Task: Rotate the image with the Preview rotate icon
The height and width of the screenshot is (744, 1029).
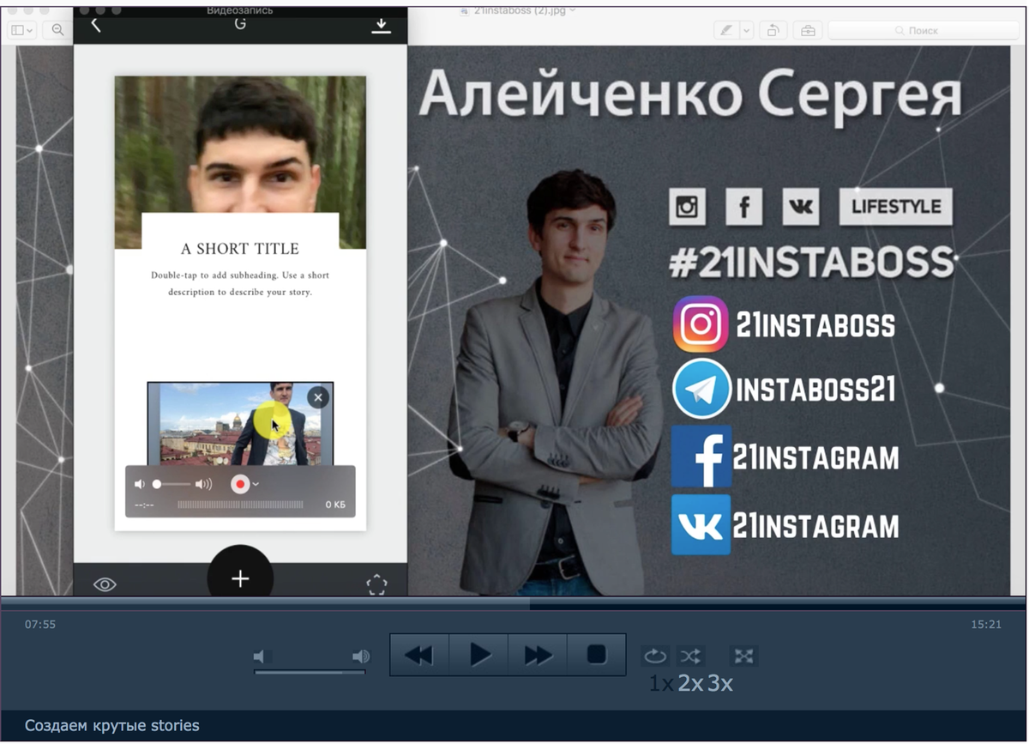Action: (773, 30)
